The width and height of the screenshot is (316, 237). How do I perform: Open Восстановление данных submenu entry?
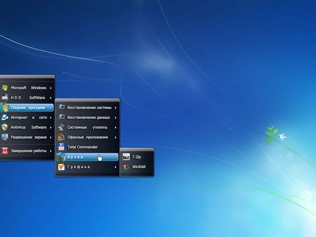pos(87,117)
